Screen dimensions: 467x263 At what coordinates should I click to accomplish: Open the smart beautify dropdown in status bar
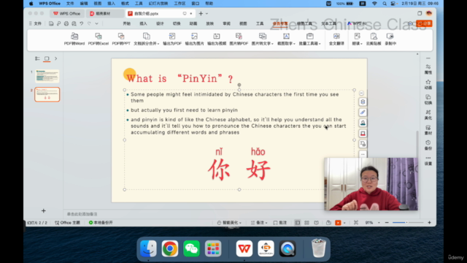[229, 223]
